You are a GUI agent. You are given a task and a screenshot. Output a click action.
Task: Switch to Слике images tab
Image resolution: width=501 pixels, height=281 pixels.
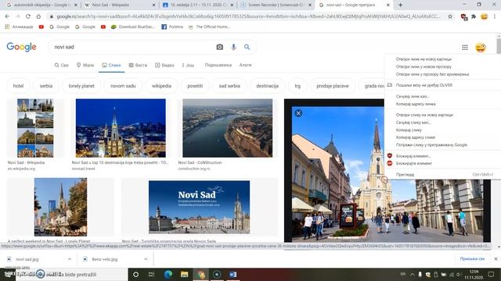111,65
